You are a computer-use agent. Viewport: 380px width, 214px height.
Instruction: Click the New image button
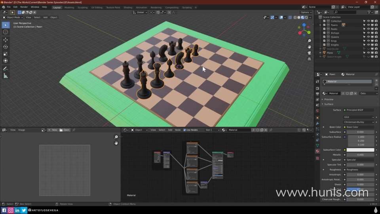(x=53, y=130)
